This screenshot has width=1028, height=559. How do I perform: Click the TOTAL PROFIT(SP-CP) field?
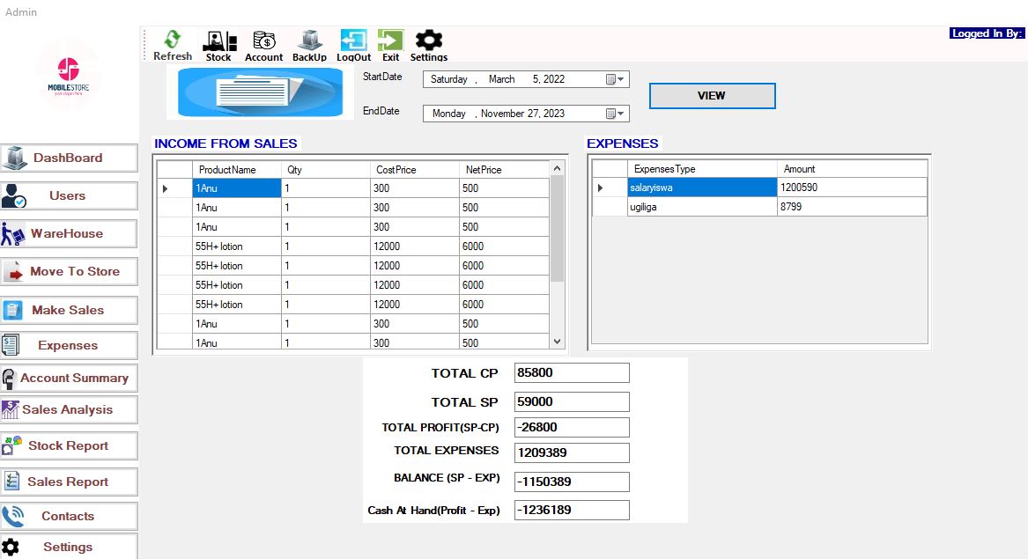(x=572, y=427)
